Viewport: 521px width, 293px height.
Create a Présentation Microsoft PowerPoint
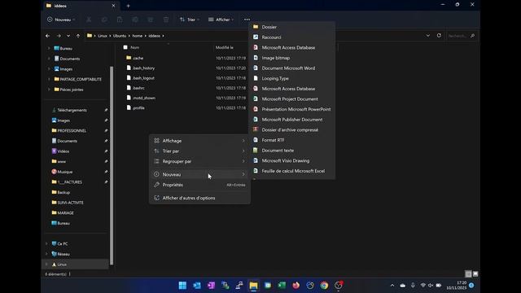(x=291, y=109)
